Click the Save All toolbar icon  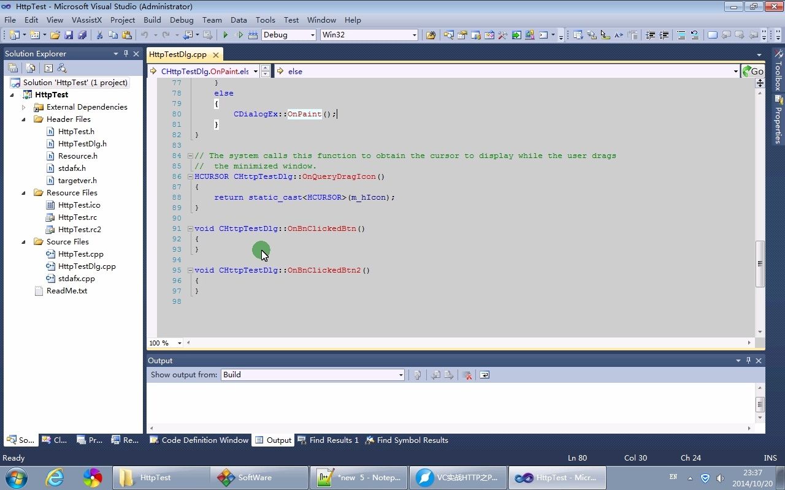[x=82, y=35]
